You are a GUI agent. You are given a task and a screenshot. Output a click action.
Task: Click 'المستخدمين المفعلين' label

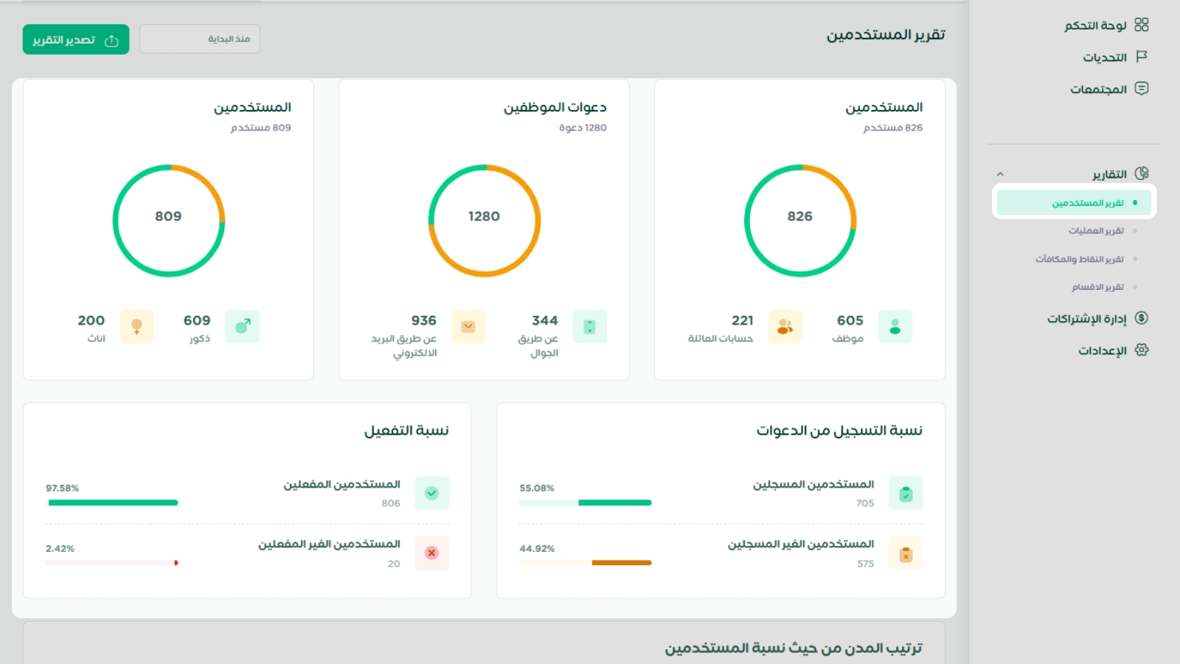coord(342,485)
